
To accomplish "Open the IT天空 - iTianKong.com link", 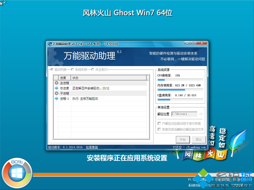I will [x=189, y=147].
